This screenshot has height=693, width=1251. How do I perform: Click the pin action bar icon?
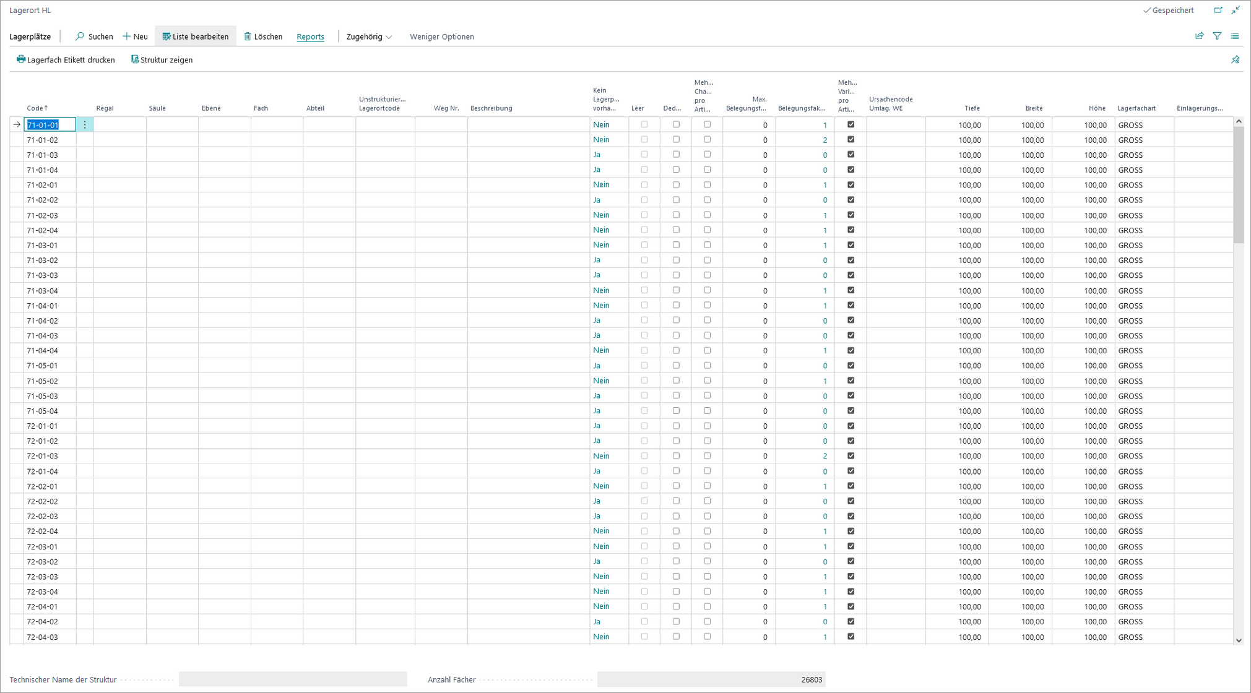pos(1236,60)
